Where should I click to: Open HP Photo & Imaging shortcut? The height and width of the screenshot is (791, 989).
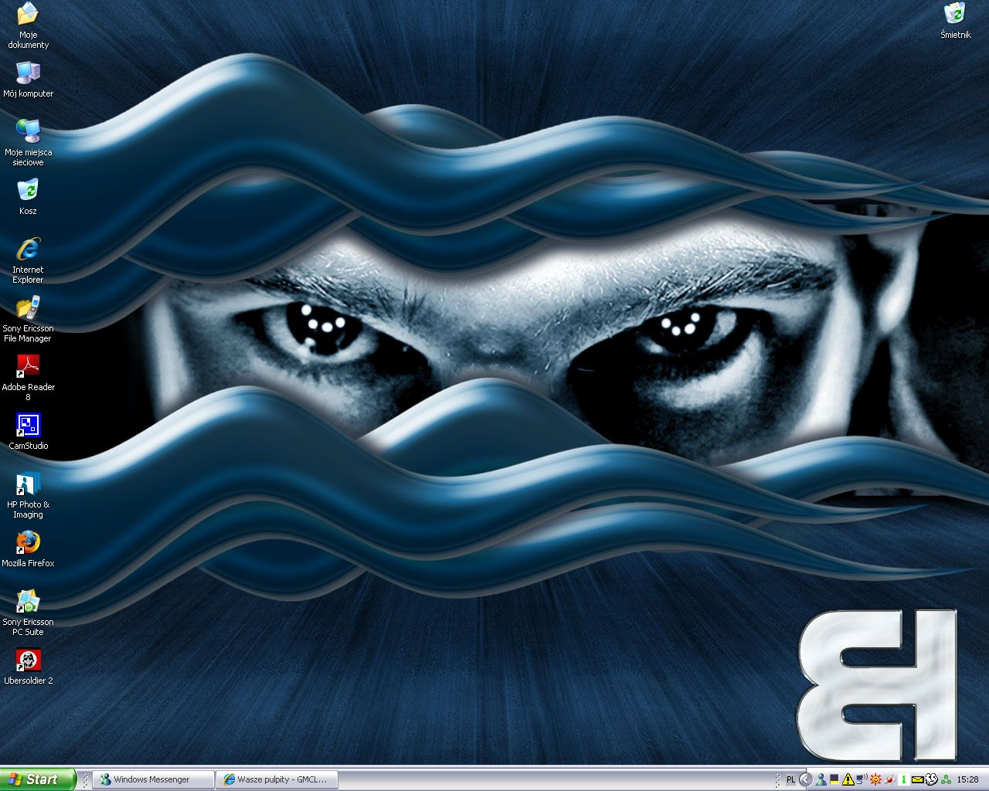coord(28,484)
